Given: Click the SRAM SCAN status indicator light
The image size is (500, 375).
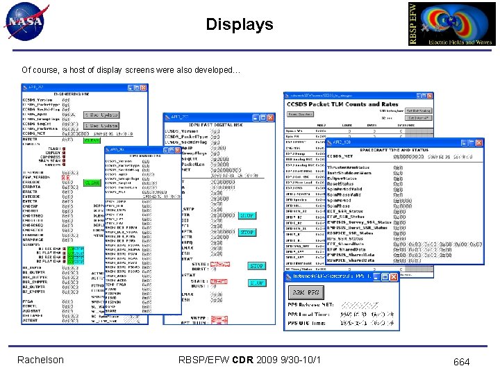Looking at the screenshot, I should 64,160.
